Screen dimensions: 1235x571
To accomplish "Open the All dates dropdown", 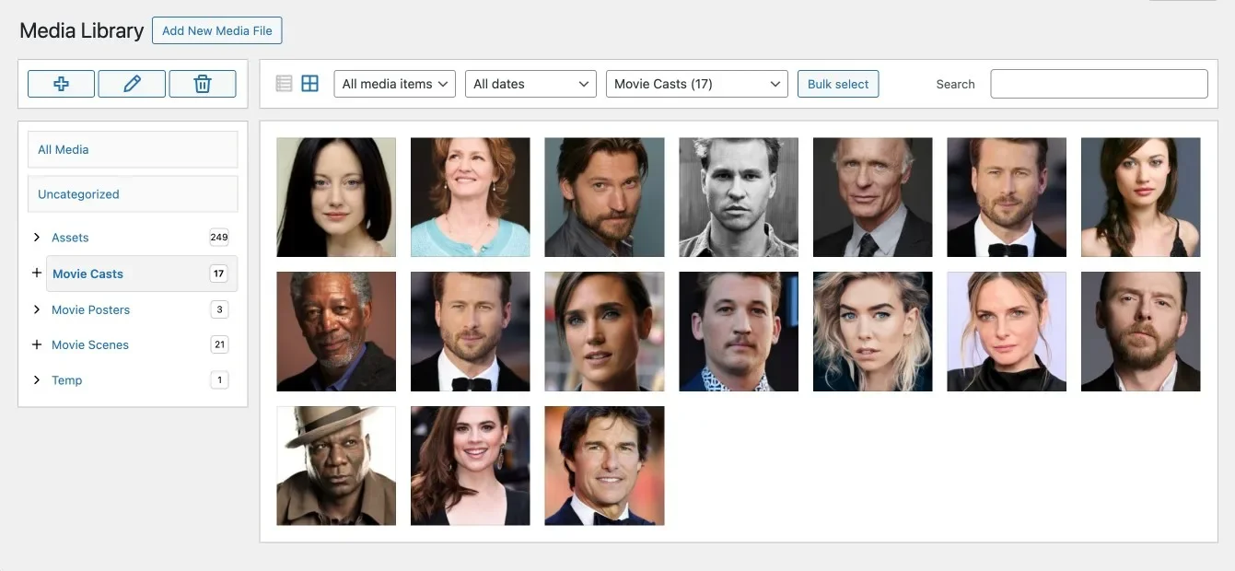I will click(530, 84).
